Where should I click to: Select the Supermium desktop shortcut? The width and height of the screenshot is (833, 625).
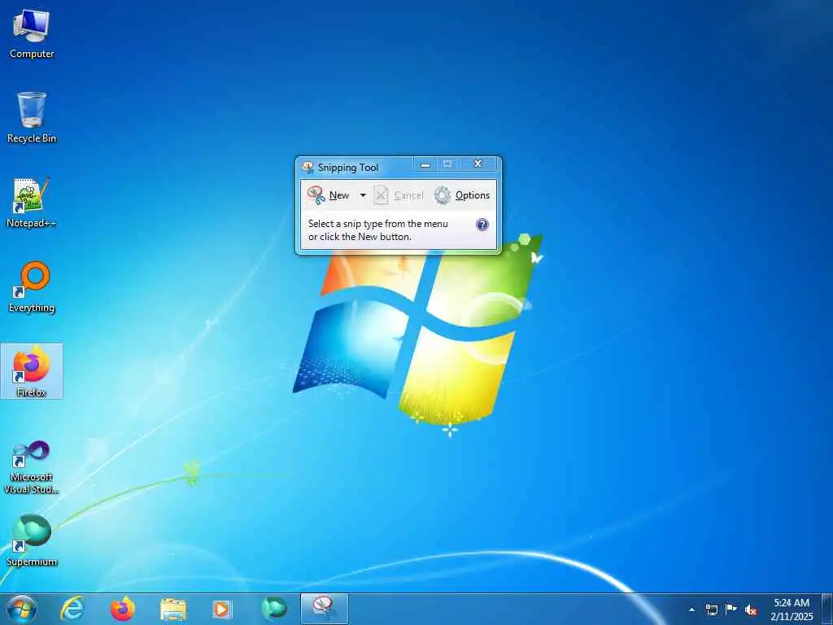32,540
